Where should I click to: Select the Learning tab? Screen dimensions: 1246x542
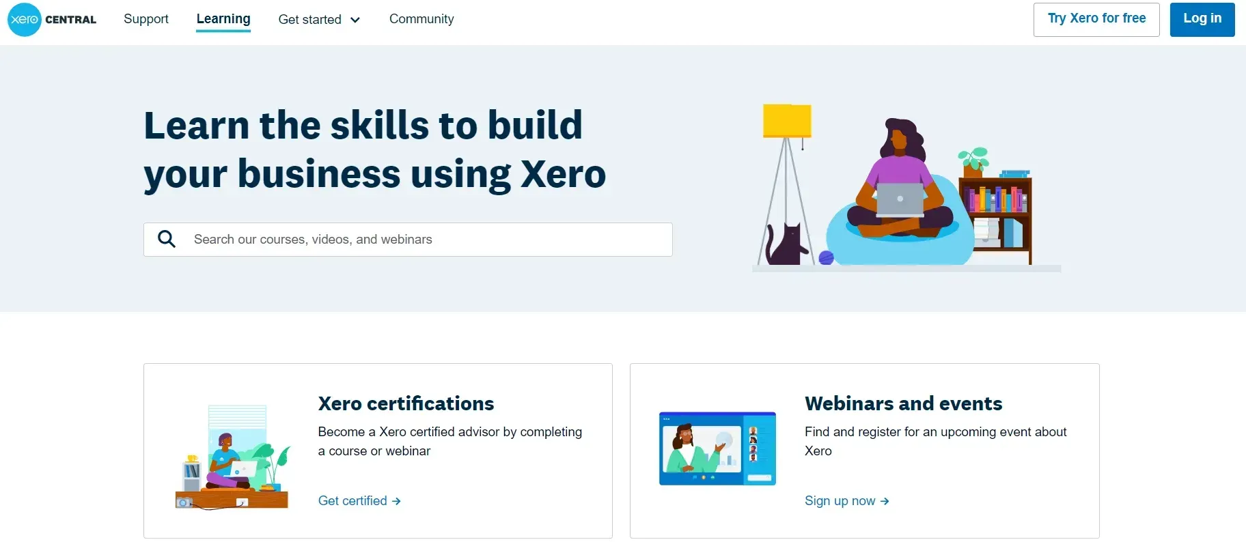(223, 19)
